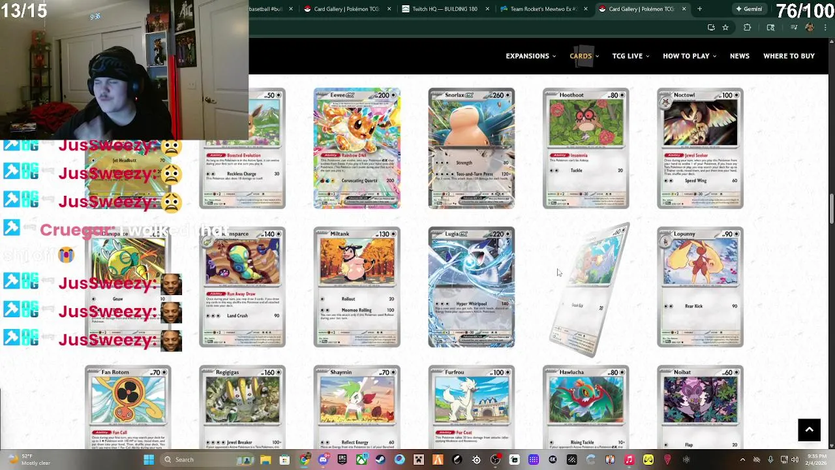Open the tray microphone icon
The width and height of the screenshot is (835, 470).
point(770,460)
